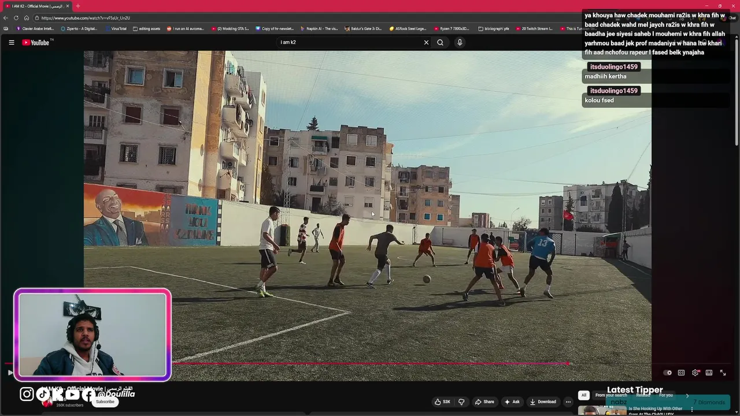Open more actions three-dot menu
This screenshot has height=416, width=740.
tap(568, 402)
